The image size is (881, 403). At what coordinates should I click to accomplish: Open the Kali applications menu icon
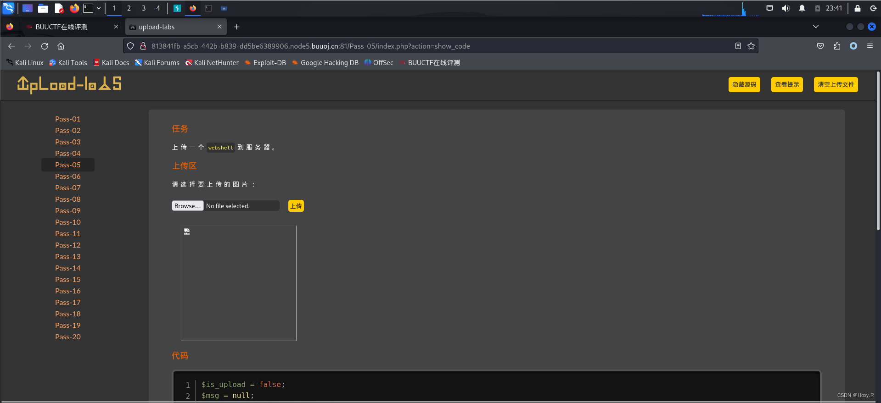pos(8,8)
